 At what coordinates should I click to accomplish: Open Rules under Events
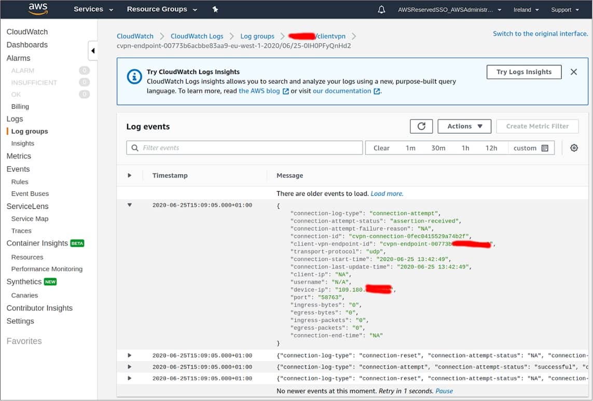(x=20, y=182)
